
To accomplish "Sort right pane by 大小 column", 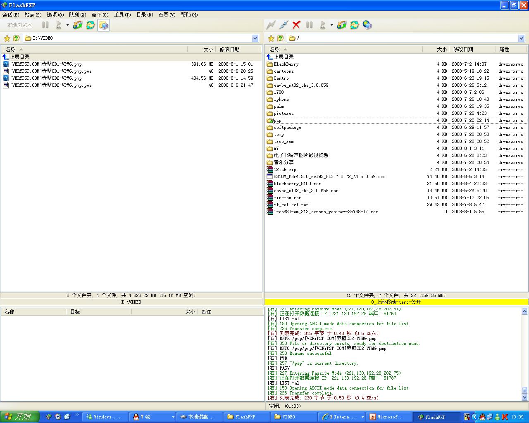I will [436, 49].
